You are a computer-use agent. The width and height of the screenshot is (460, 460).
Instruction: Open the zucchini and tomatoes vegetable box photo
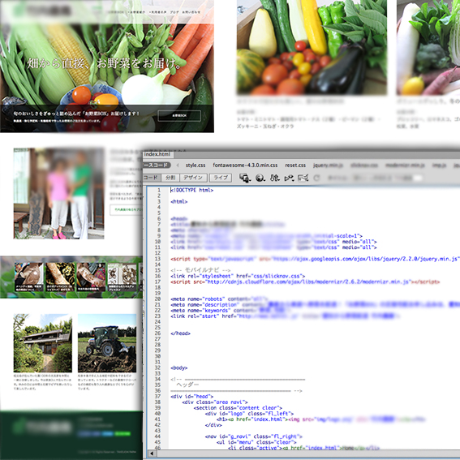coord(312,48)
